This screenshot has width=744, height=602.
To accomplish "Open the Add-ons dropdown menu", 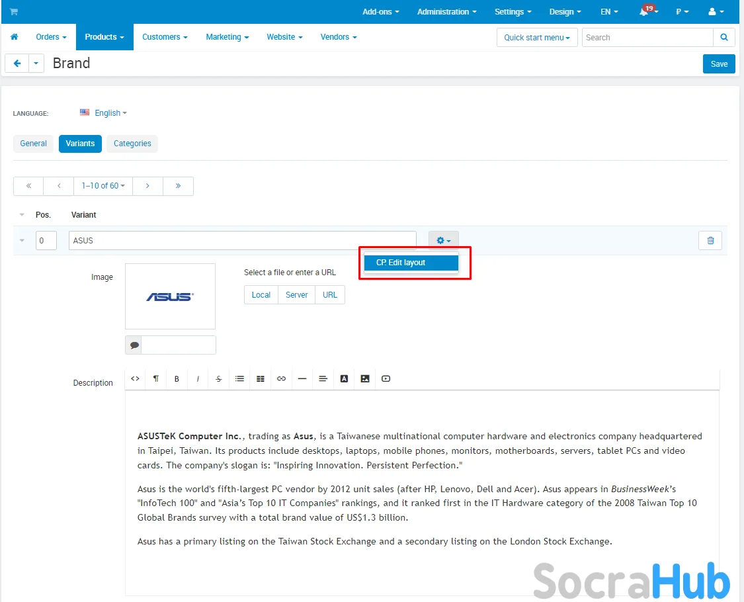I will coord(380,12).
